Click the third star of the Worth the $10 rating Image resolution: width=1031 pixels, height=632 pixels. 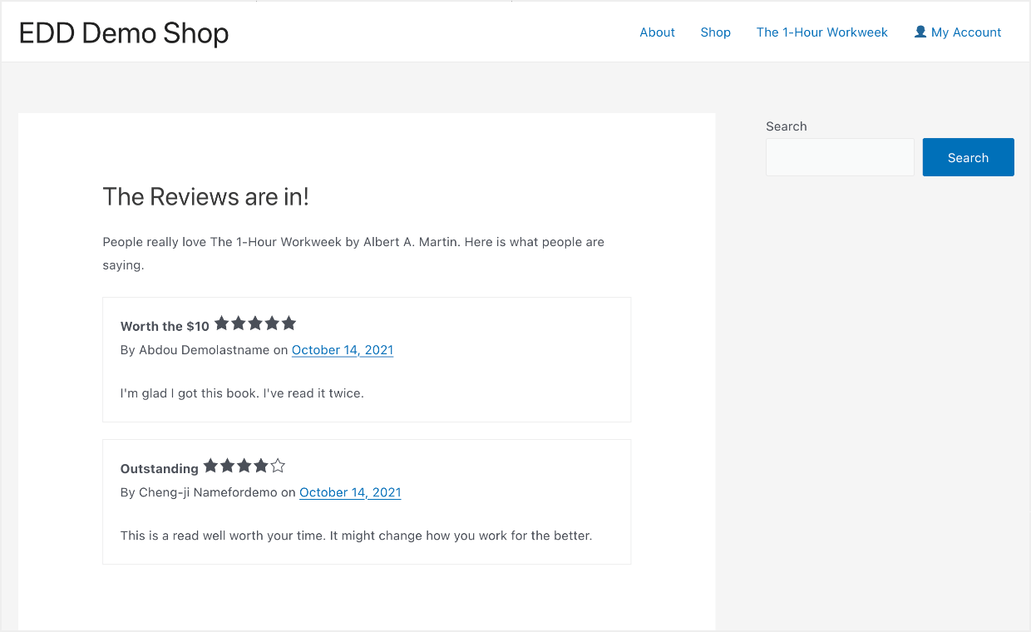click(x=255, y=323)
